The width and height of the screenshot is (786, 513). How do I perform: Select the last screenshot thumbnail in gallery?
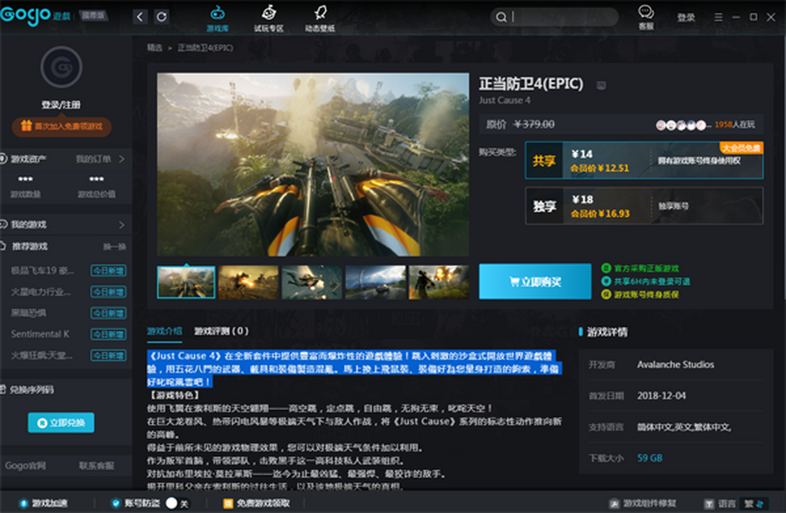438,282
